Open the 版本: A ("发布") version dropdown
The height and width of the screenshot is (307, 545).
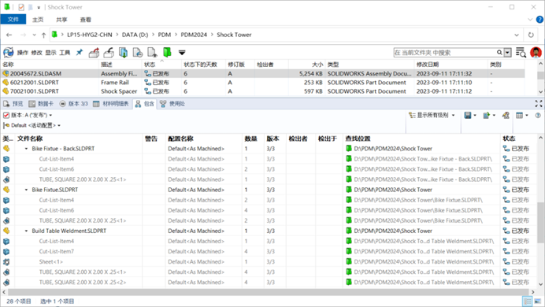(28, 115)
